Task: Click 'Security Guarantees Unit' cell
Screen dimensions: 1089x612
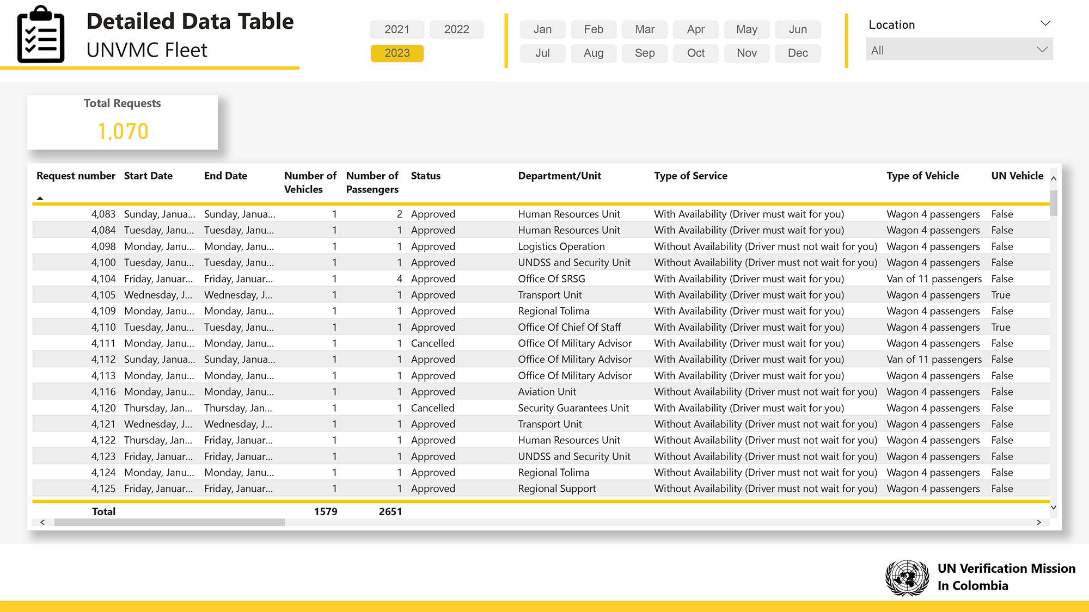Action: tap(573, 408)
